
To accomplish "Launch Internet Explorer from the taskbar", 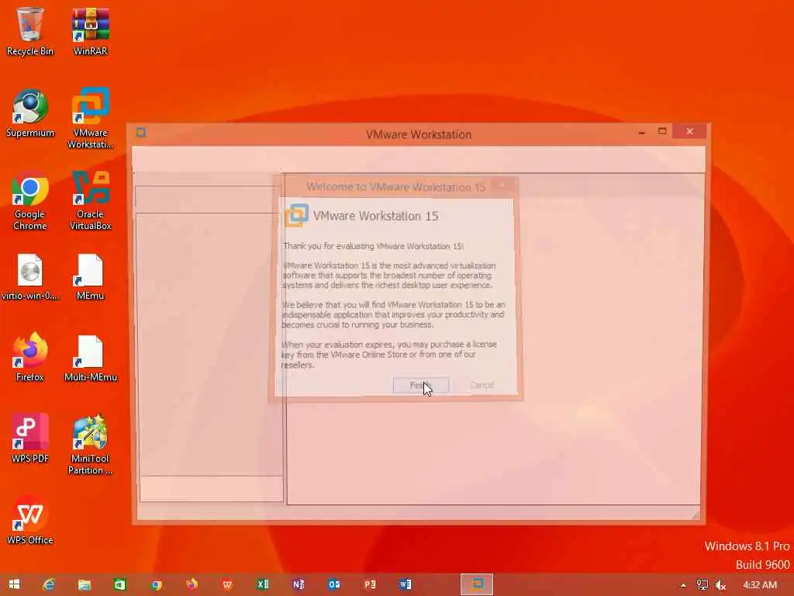I will pyautogui.click(x=49, y=584).
